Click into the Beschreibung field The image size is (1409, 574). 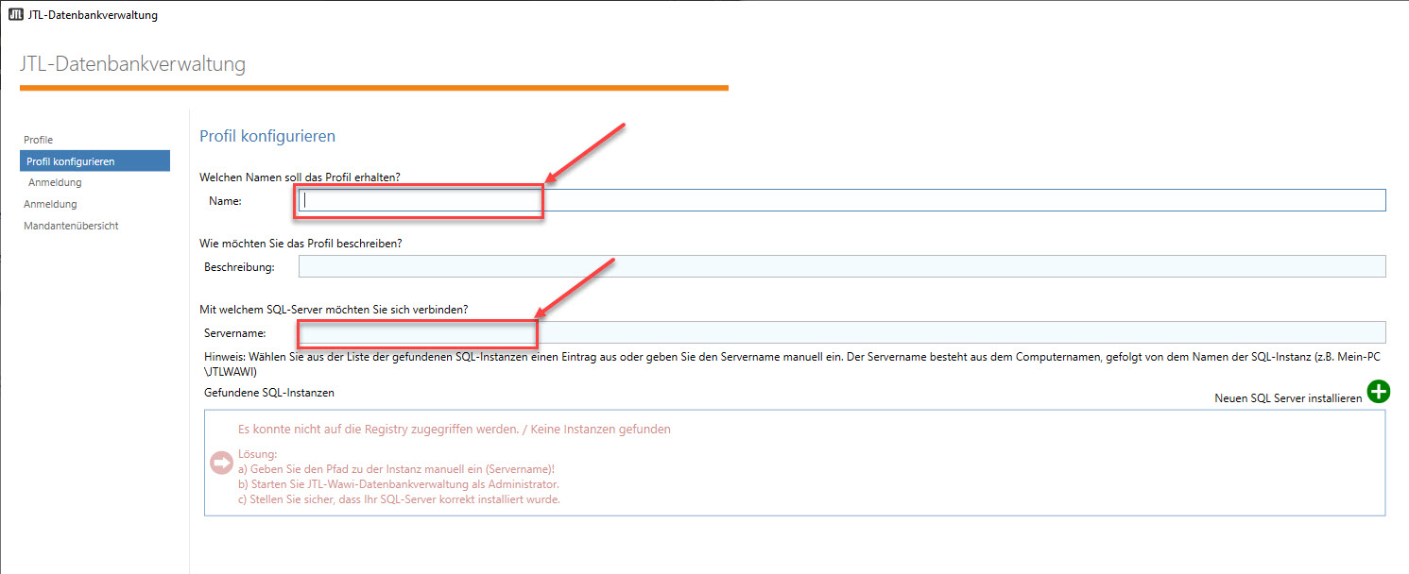842,266
